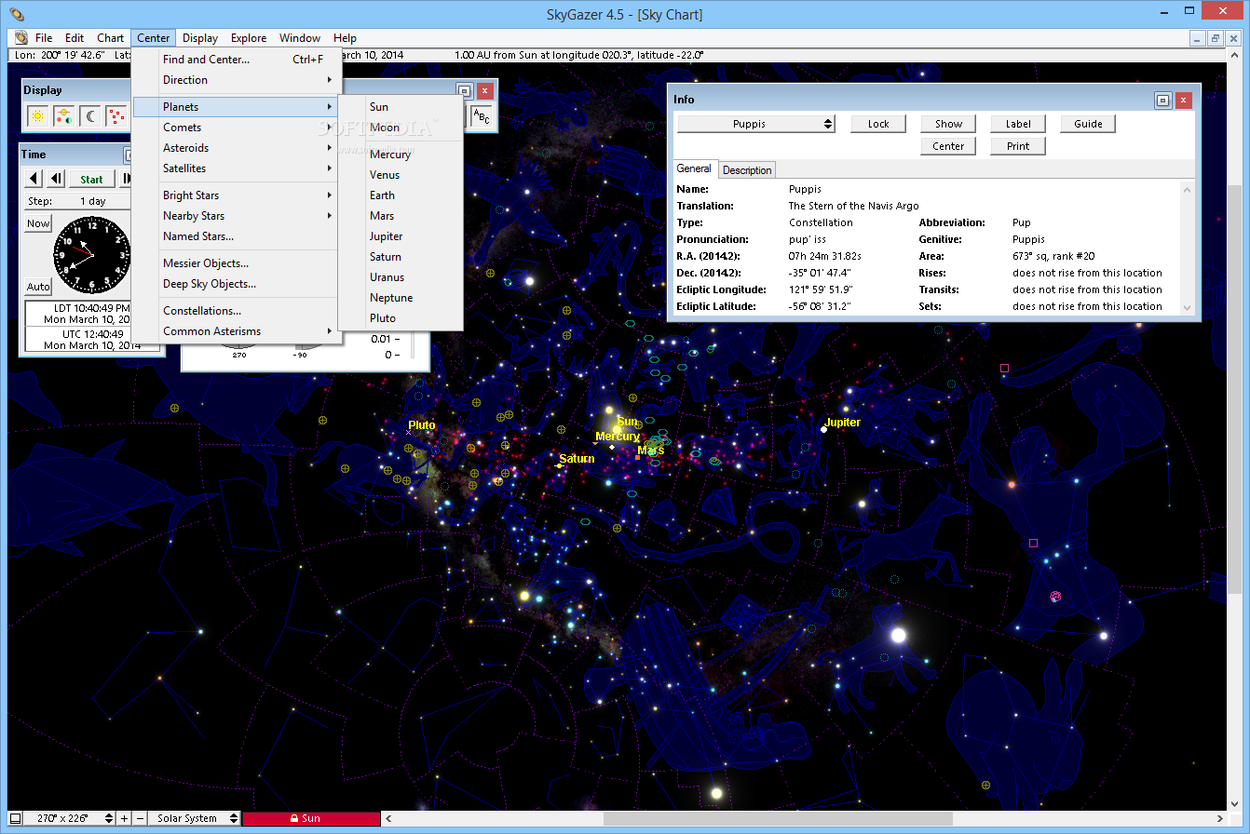1250x834 pixels.
Task: Open Solar System view dropdown
Action: (195, 819)
